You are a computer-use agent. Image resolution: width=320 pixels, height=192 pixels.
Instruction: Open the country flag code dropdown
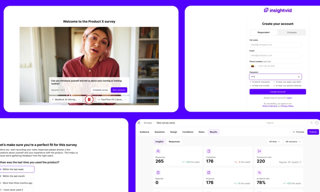[254, 66]
